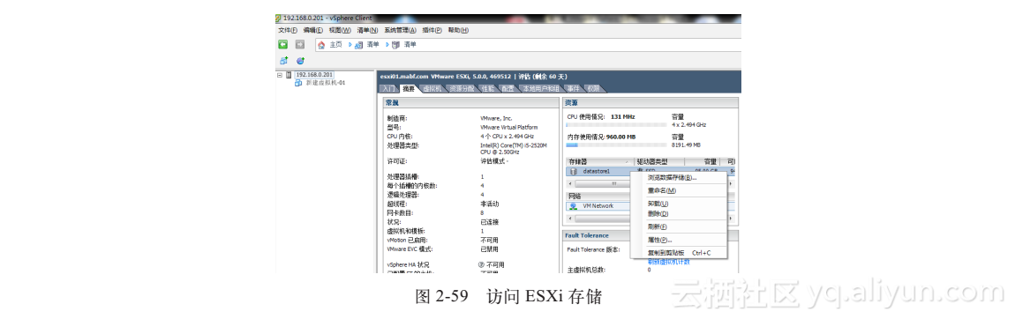Click the VM icon beside 新建虚拟机-01
Viewport: 1015px width, 319px height.
(x=299, y=83)
